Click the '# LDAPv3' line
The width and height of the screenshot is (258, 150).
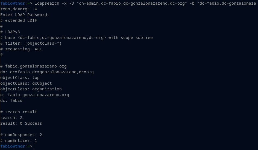coord(10,32)
